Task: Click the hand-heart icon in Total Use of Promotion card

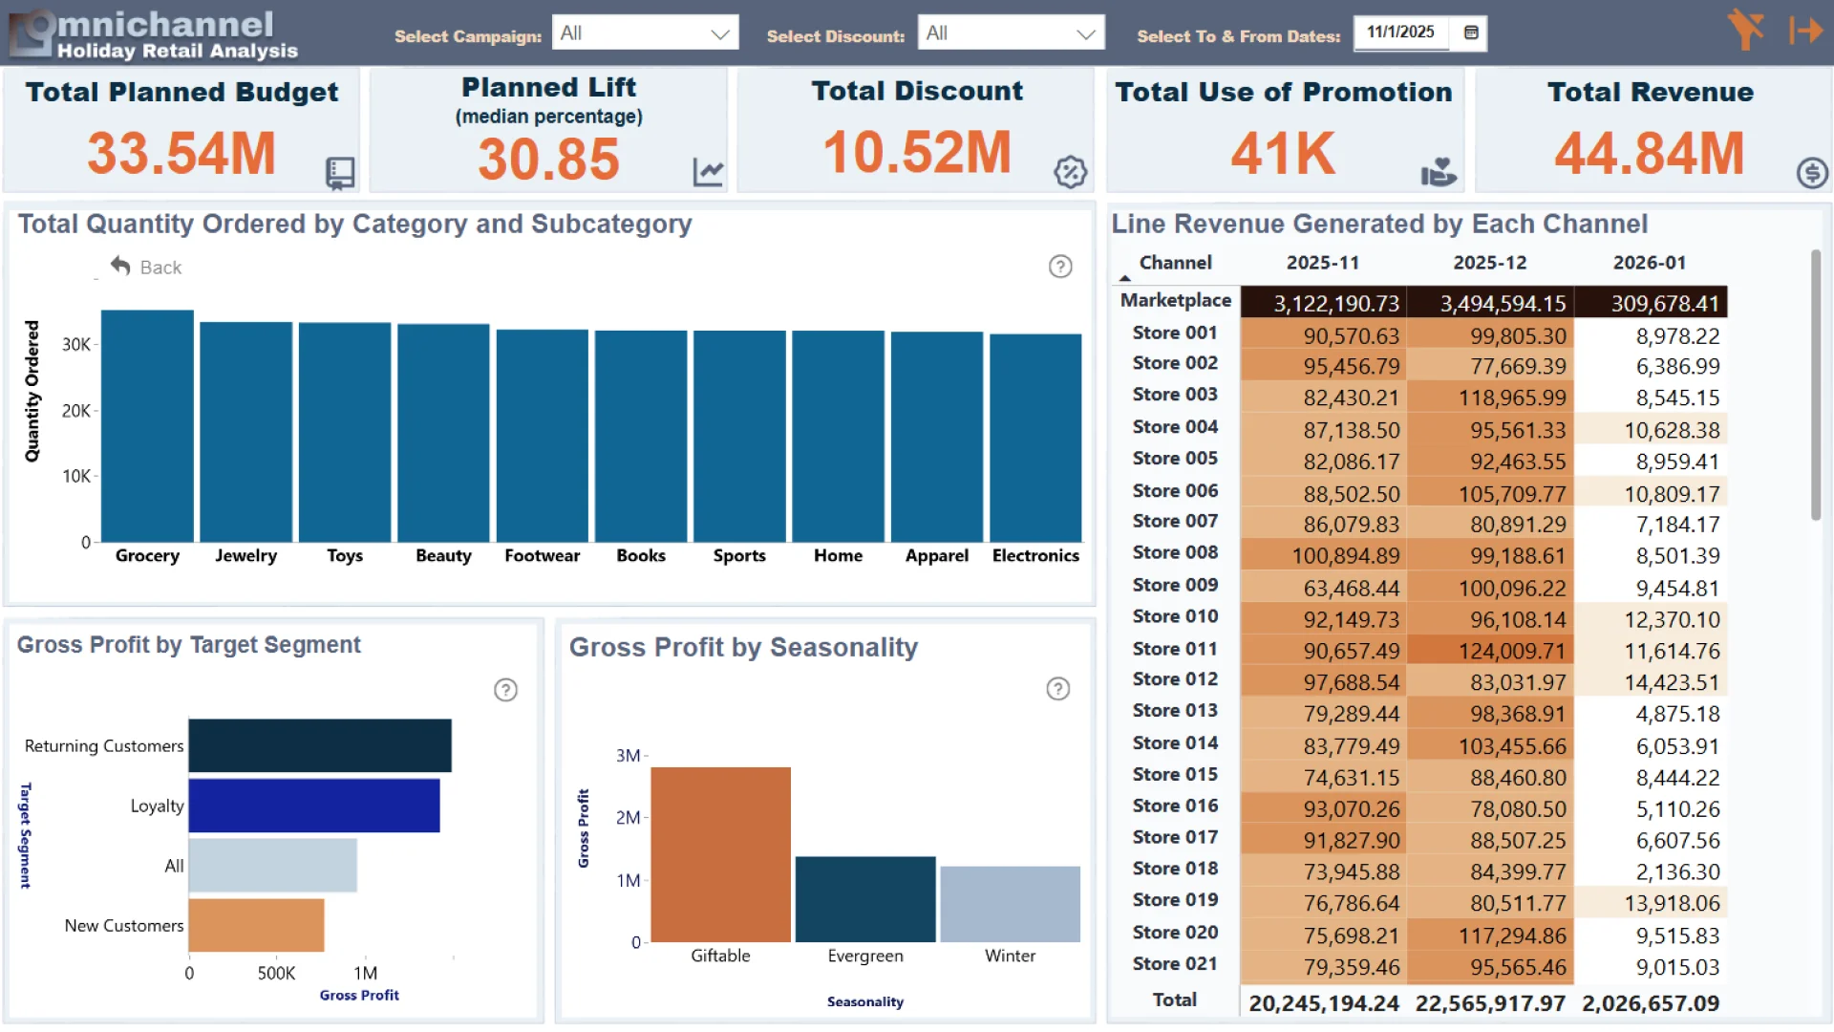Action: (1438, 172)
